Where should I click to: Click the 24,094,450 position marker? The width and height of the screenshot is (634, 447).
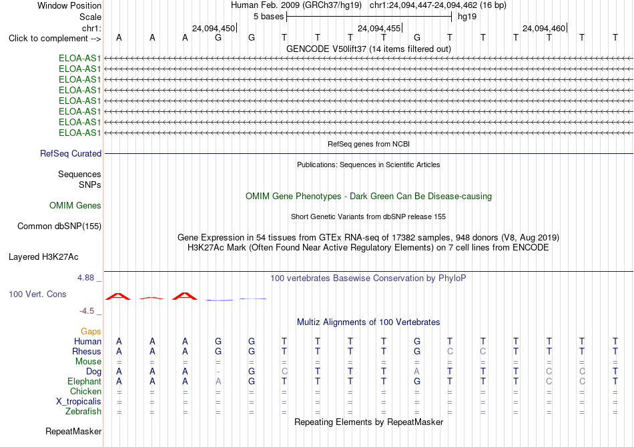point(214,28)
